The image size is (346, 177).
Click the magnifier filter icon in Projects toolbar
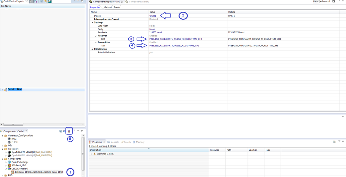tap(50, 1)
